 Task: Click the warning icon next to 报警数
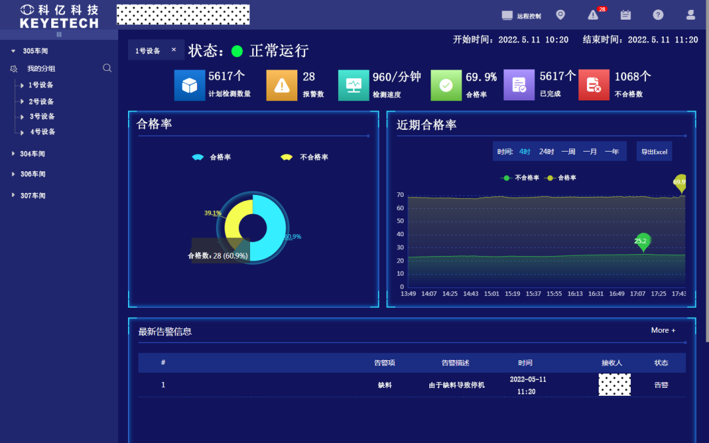pyautogui.click(x=281, y=85)
